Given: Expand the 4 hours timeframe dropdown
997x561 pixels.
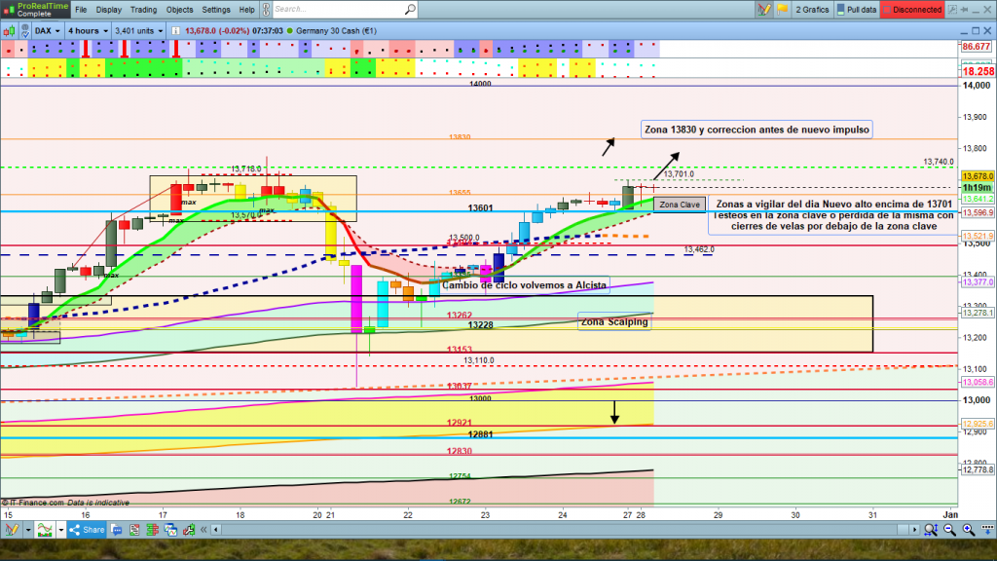Looking at the screenshot, I should (88, 30).
